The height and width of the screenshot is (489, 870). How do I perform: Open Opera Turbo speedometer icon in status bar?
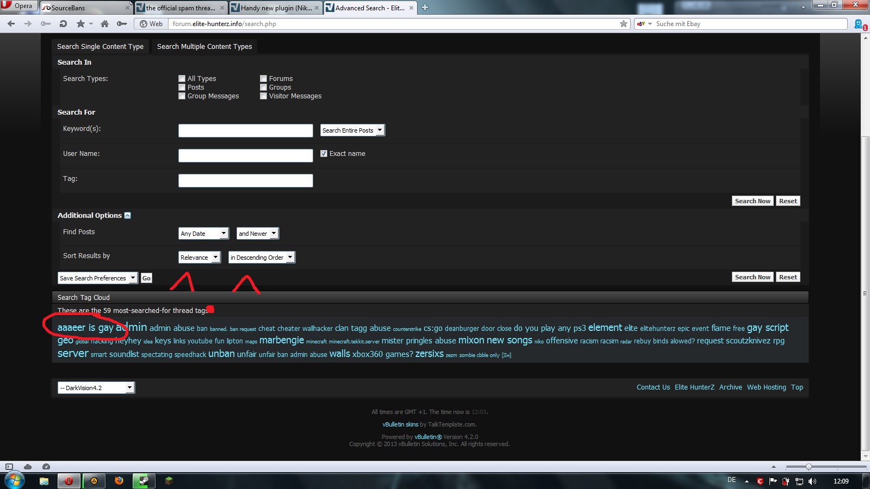click(46, 467)
